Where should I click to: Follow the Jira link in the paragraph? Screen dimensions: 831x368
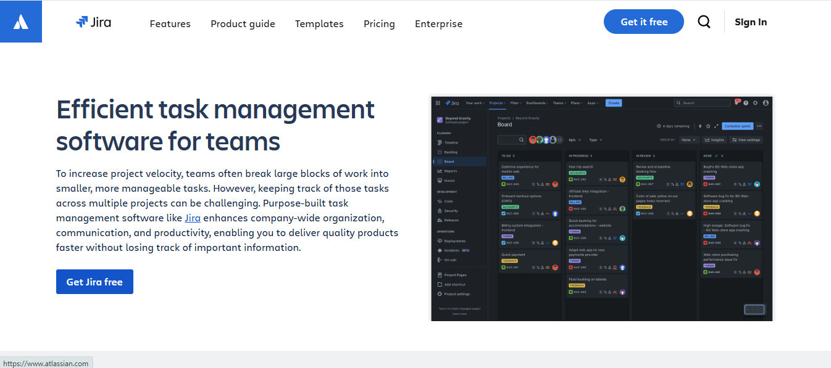(x=193, y=218)
